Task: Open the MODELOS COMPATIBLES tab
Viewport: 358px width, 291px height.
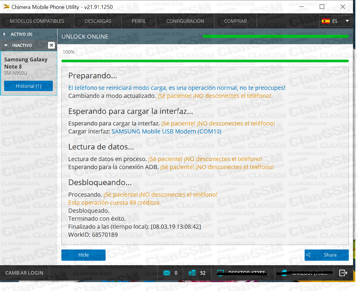Action: point(37,21)
